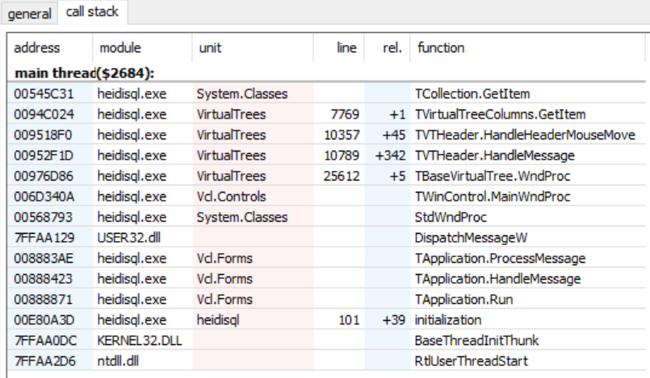Click line number 25612
Screen dimensions: 650x378
342,177
